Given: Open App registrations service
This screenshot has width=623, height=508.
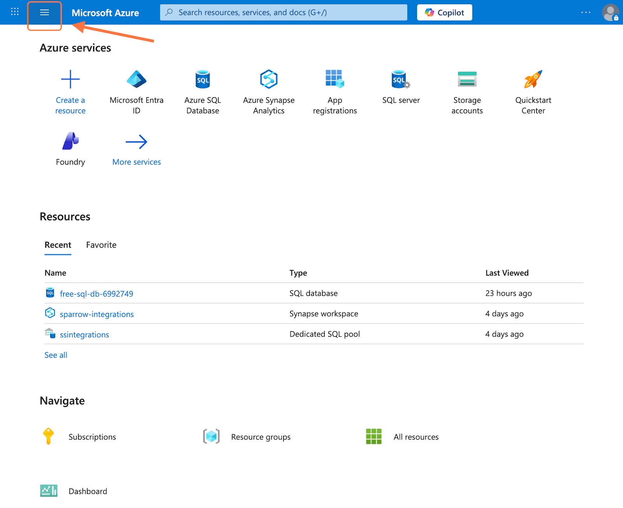Looking at the screenshot, I should [x=334, y=79].
